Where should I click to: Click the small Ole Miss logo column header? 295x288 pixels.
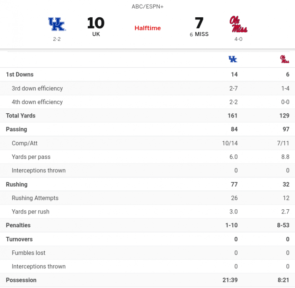point(285,59)
